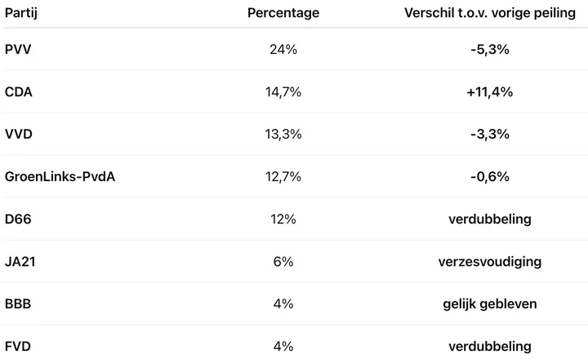This screenshot has width=588, height=363.
Task: Click the 13,3% percentage value
Action: tap(283, 134)
